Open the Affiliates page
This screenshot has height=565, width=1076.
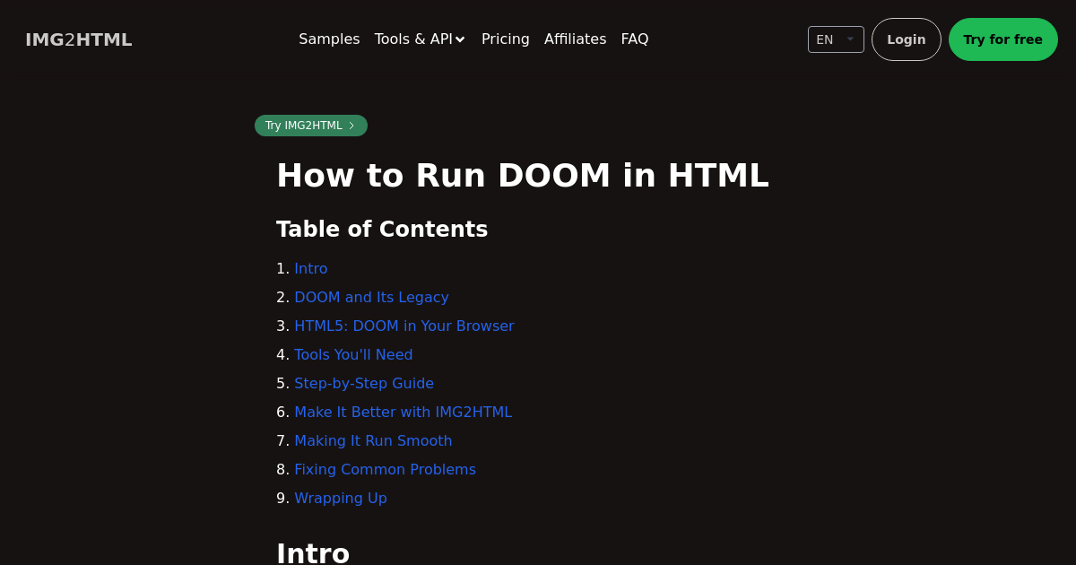tap(575, 39)
